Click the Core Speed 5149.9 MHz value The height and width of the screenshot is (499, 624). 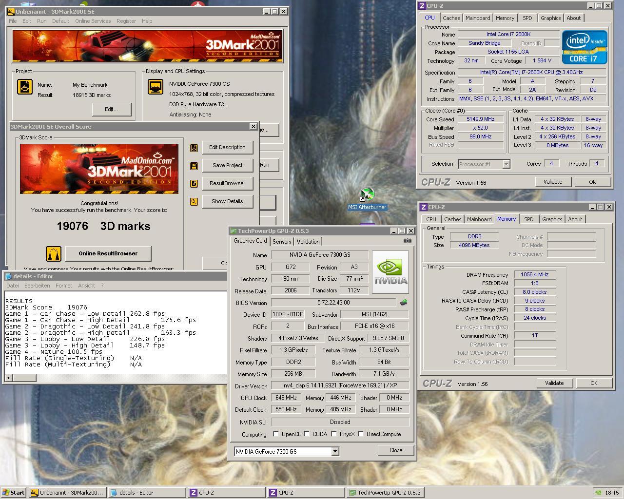(x=480, y=119)
